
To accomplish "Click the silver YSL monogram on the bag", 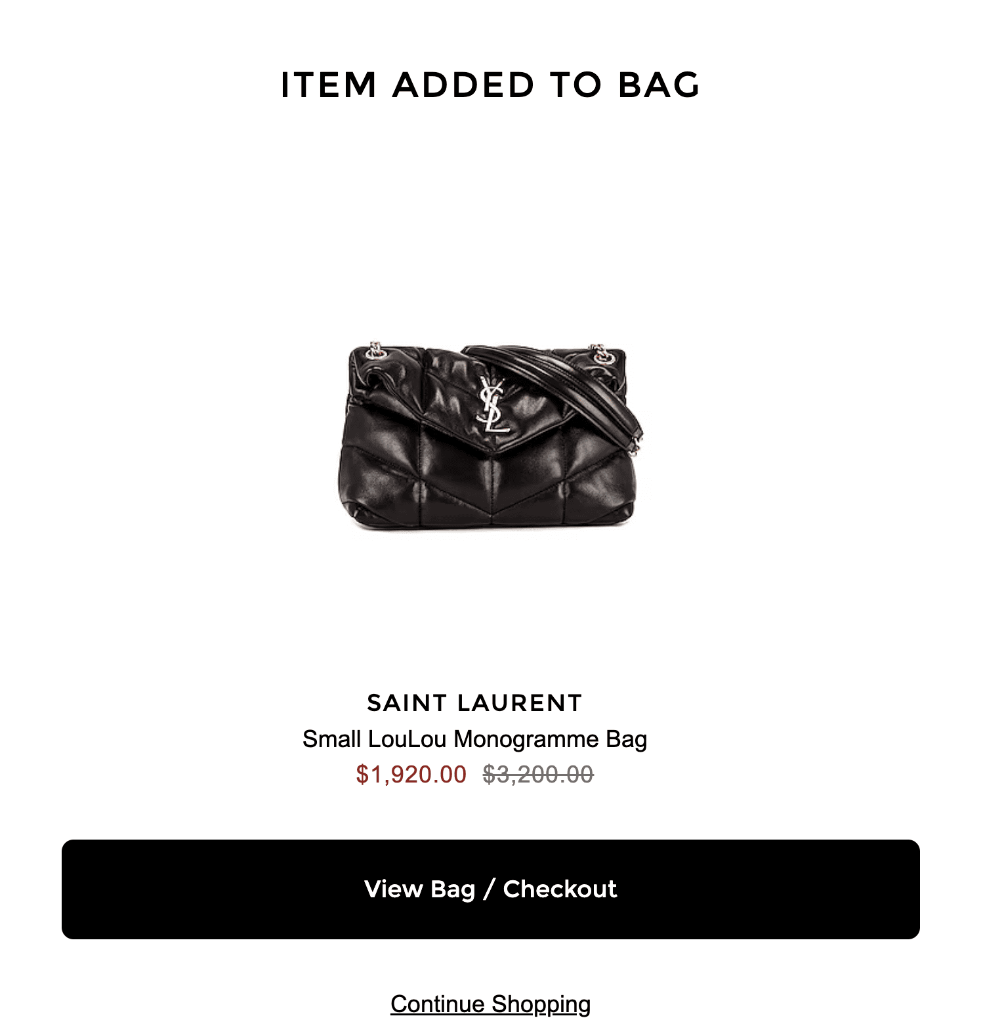I will [x=492, y=405].
